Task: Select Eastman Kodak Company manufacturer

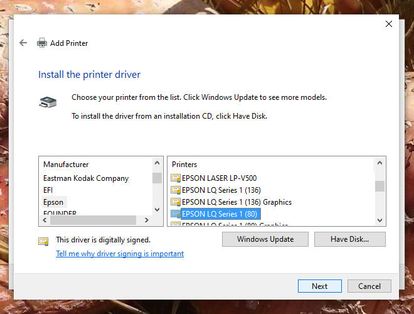Action: click(x=86, y=178)
